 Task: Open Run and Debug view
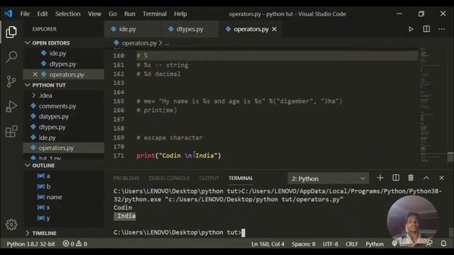(x=11, y=106)
